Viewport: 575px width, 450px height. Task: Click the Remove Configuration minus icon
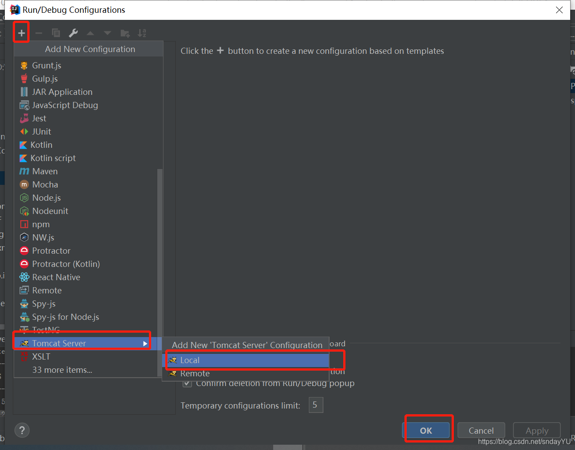tap(39, 33)
